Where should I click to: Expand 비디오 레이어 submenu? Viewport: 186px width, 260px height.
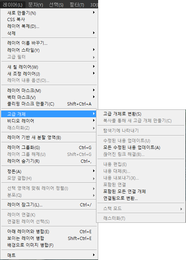click(x=49, y=121)
